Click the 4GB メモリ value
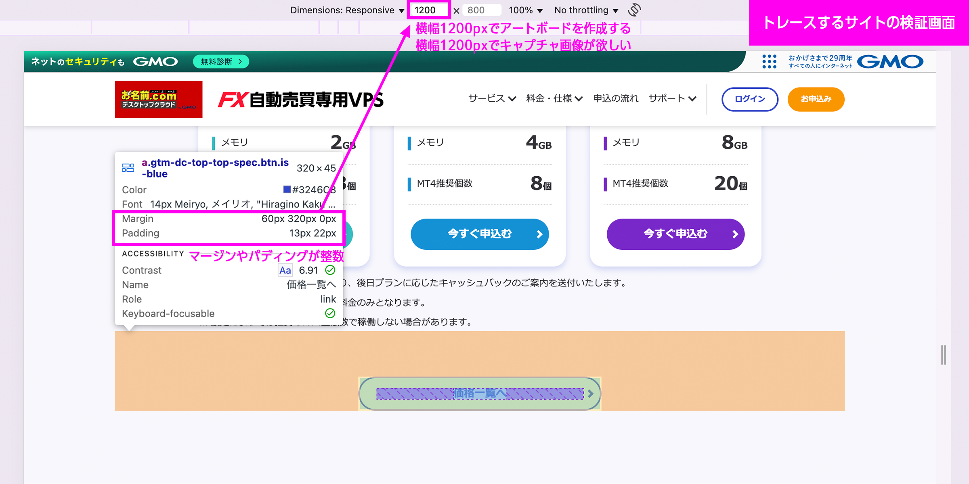969x484 pixels. pos(539,143)
